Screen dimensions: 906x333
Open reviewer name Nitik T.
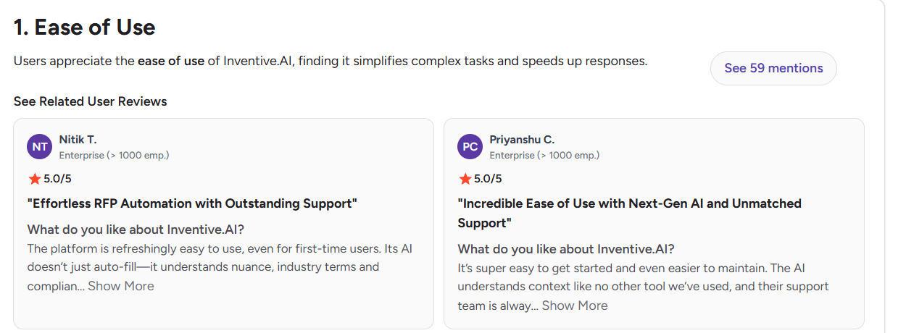click(x=78, y=139)
